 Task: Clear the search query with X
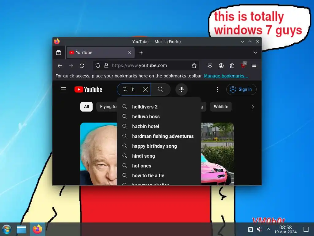[146, 89]
